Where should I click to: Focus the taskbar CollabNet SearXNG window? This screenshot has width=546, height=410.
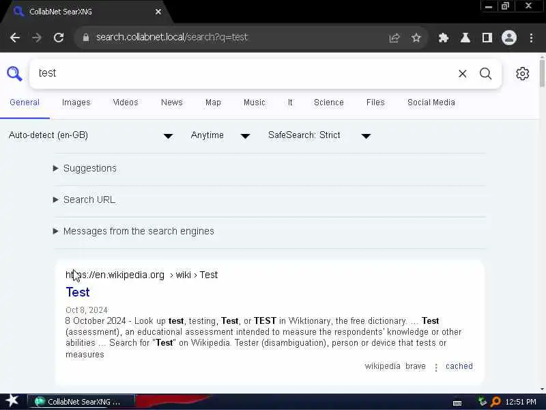click(81, 402)
